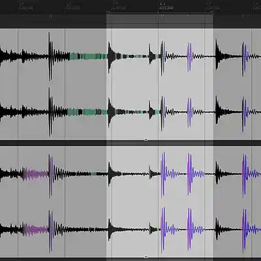Select the magenta segment in the lower track's top channel
Viewport: 261px width, 261px height.
(x=35, y=174)
